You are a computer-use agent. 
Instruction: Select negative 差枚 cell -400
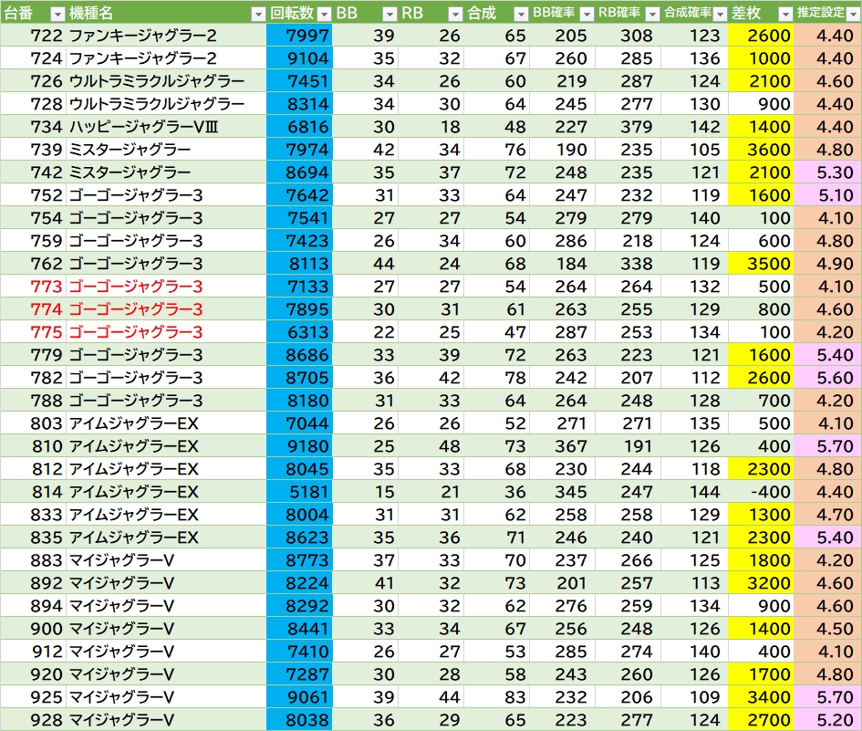coord(761,492)
